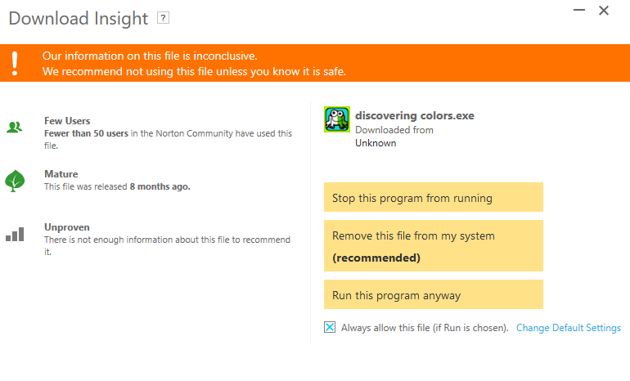Close the Download Insight window

coord(604,11)
